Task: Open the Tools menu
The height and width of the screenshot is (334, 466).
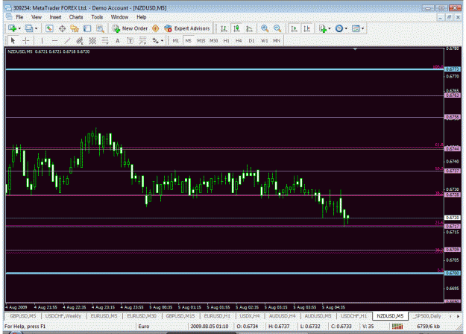Action: coord(97,17)
